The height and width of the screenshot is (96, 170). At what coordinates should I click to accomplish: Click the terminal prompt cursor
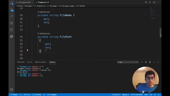pyautogui.click(x=42, y=76)
